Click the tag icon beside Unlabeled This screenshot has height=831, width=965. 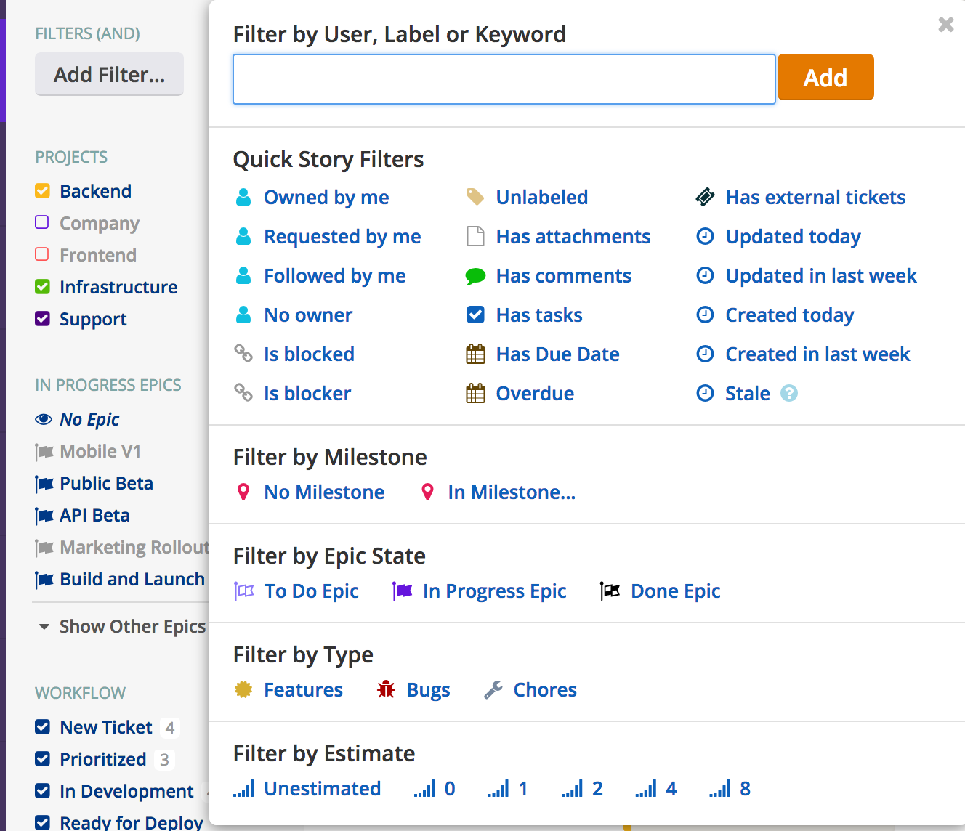(x=475, y=197)
